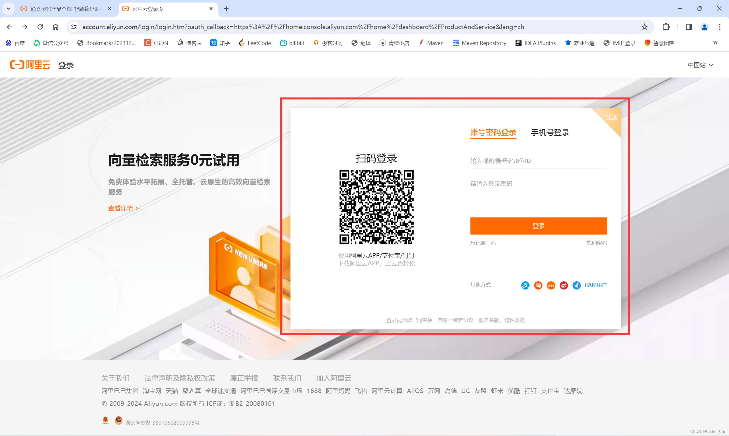
Task: Log in with the Taobao icon
Action: pos(538,285)
